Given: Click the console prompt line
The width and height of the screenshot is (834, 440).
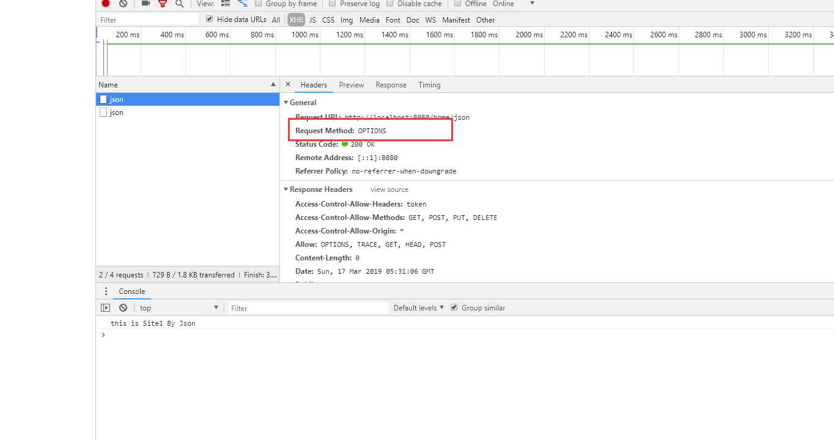Looking at the screenshot, I should 465,335.
